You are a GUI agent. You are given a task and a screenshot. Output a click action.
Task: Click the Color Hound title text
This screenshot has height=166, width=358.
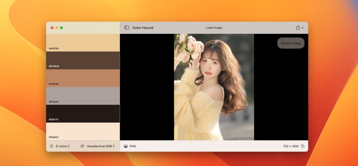tap(143, 28)
